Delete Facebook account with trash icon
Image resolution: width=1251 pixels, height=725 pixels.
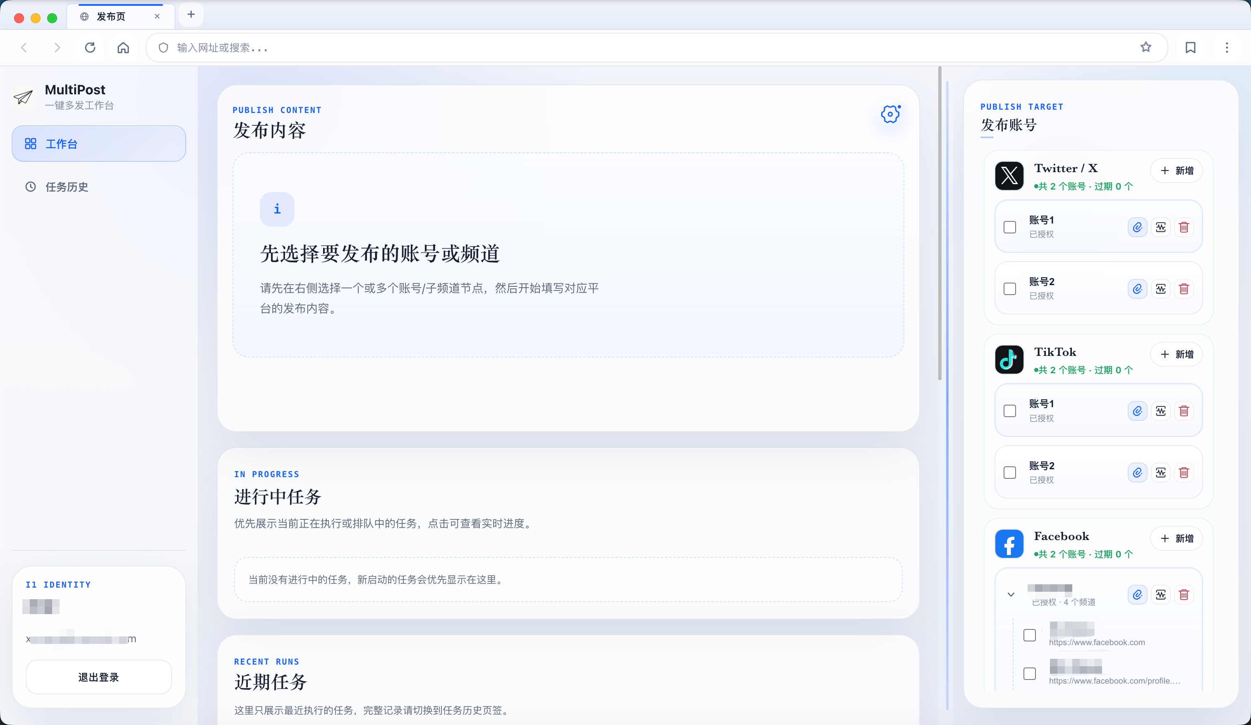[1184, 595]
